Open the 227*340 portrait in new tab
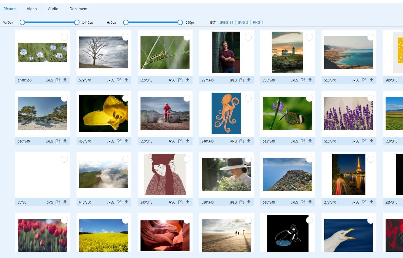The image size is (403, 258). click(x=242, y=80)
